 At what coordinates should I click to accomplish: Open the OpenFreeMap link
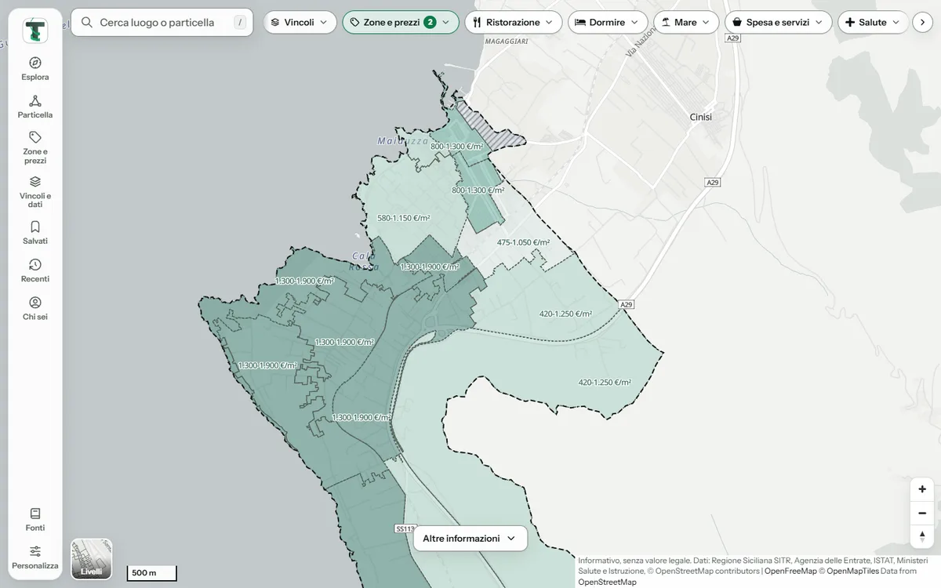[790, 572]
